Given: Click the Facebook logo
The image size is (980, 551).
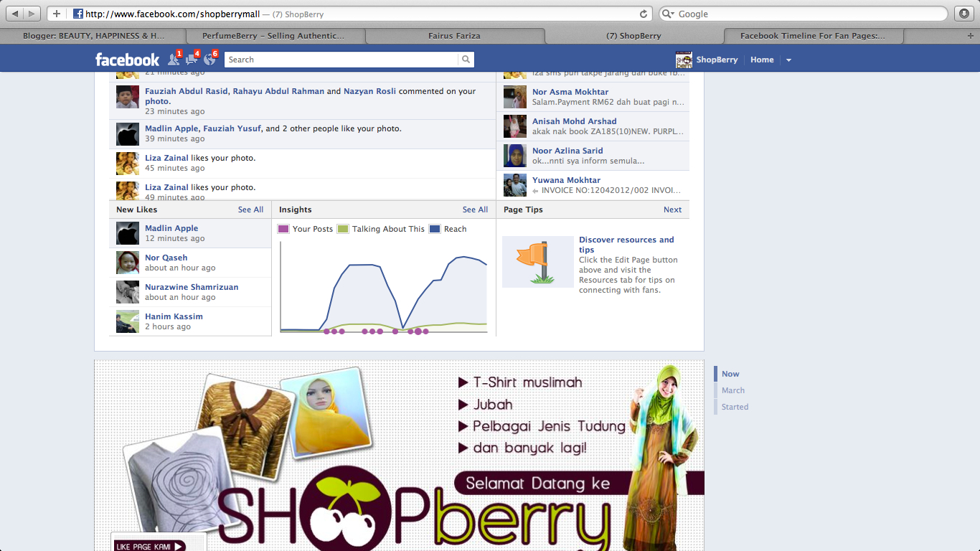Looking at the screenshot, I should tap(128, 60).
